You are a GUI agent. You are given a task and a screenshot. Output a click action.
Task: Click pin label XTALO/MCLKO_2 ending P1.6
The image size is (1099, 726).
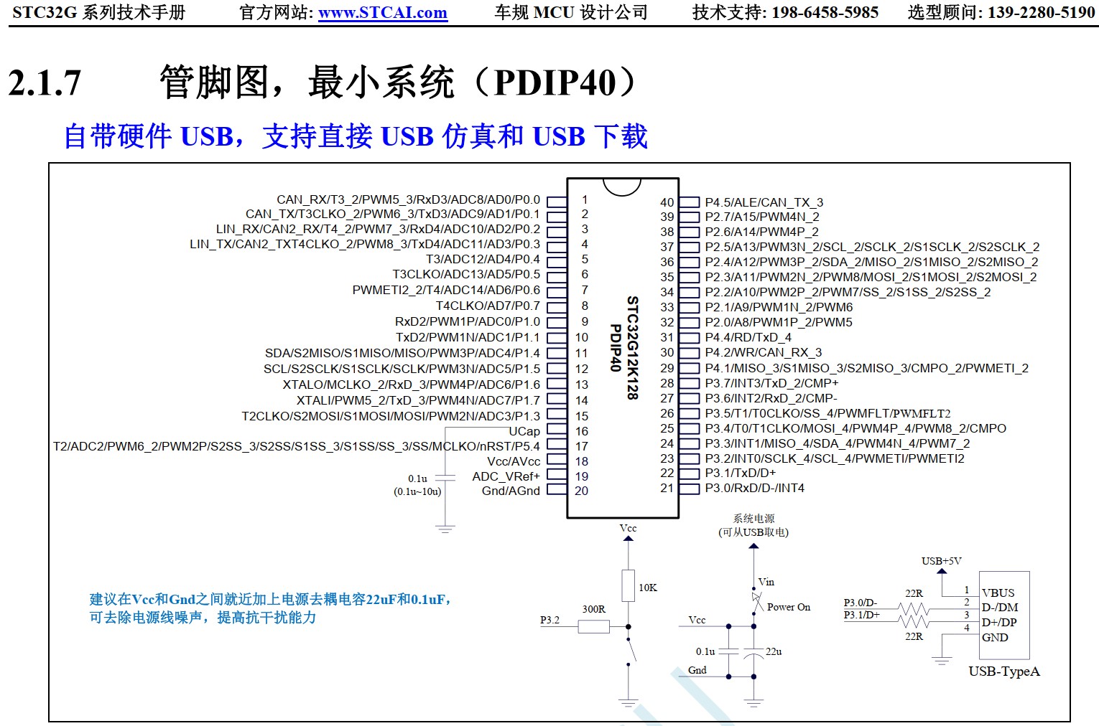pyautogui.click(x=412, y=385)
